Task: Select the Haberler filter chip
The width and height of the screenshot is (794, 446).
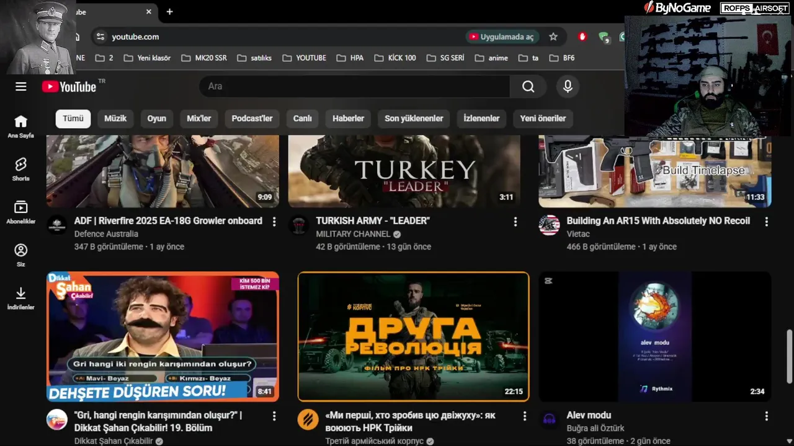Action: (x=348, y=118)
